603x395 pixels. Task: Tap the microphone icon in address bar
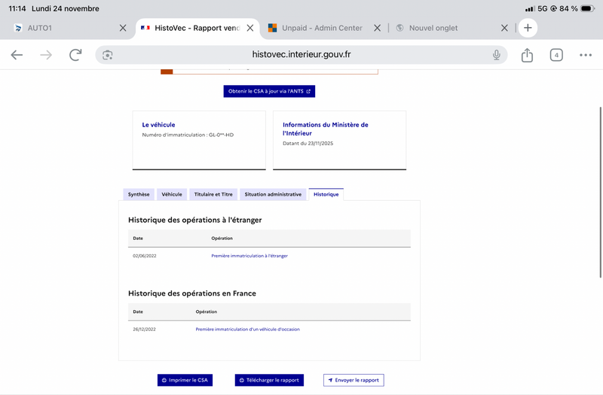(x=497, y=55)
